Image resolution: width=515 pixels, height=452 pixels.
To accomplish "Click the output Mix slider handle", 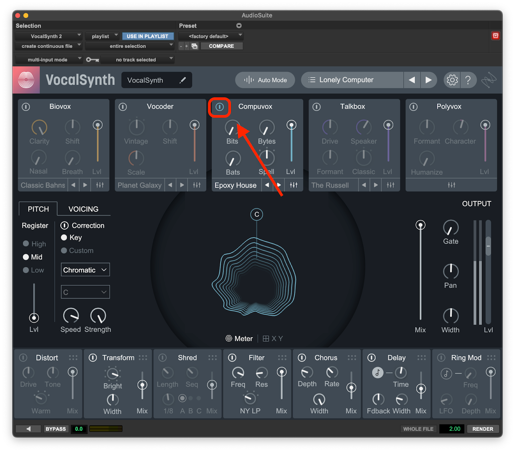I will point(420,225).
